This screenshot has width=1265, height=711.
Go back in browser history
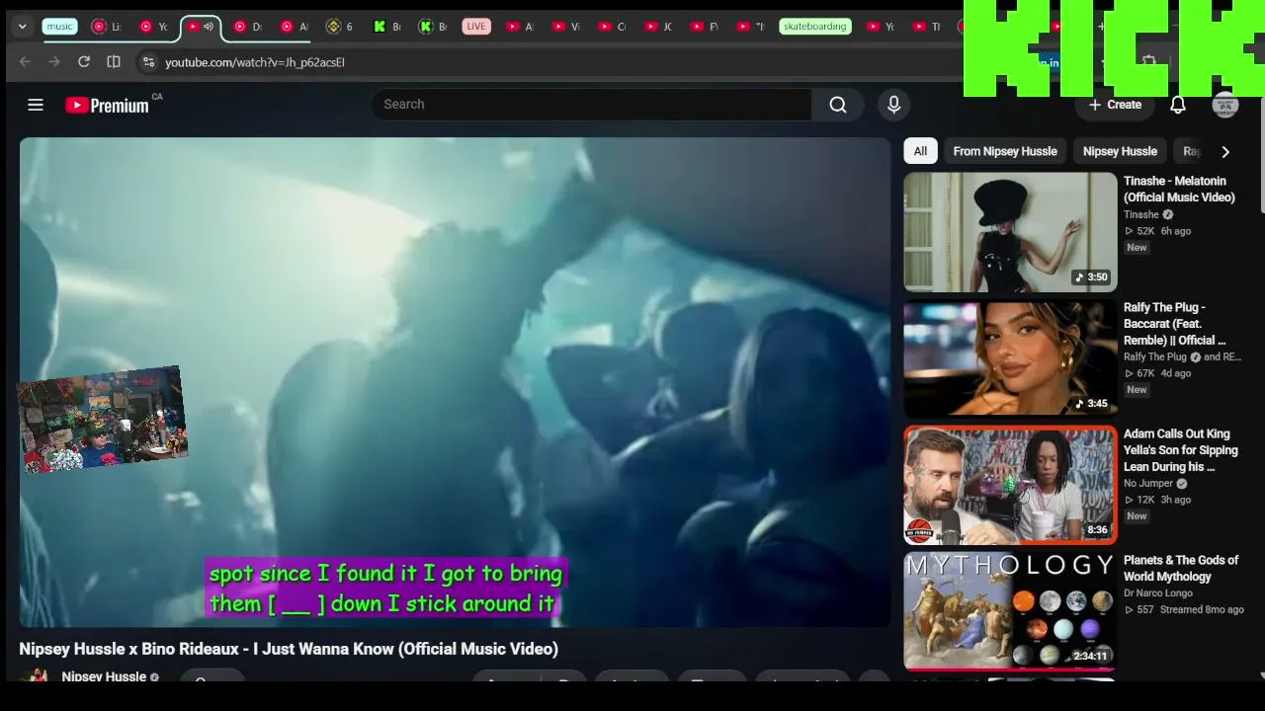click(x=25, y=62)
